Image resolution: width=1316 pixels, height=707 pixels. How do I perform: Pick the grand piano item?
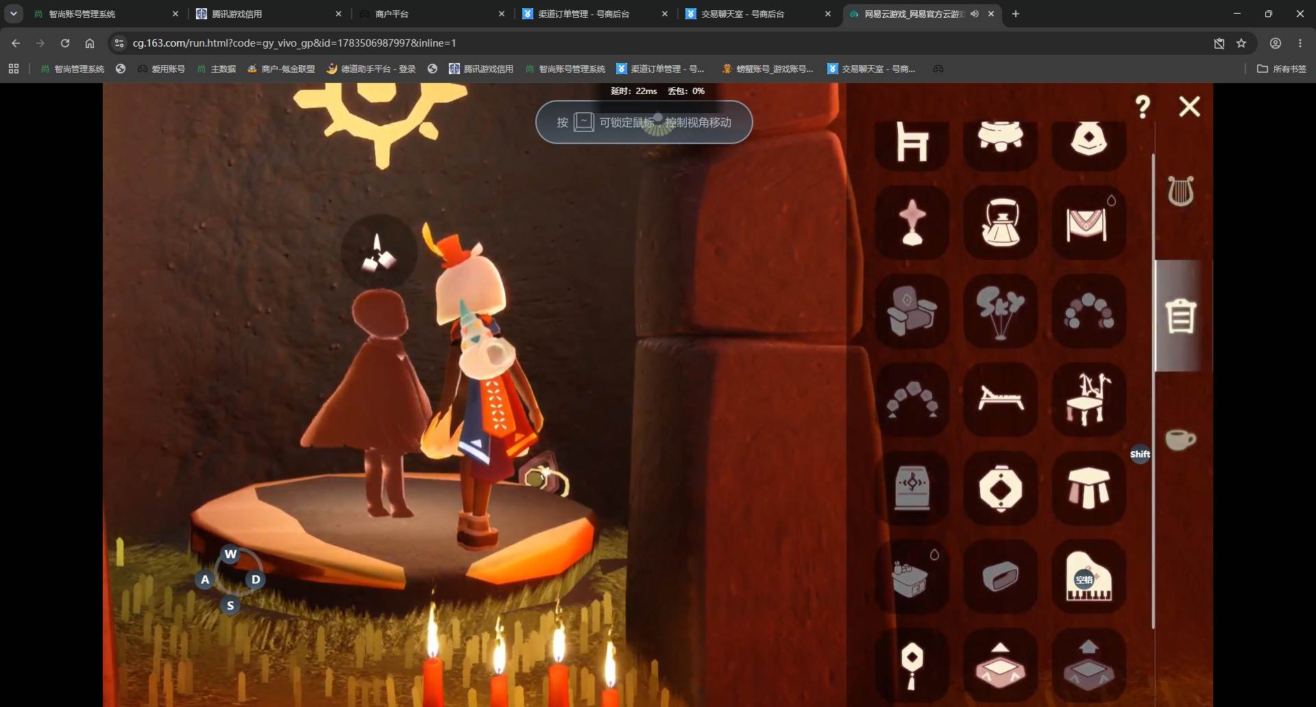point(1088,576)
